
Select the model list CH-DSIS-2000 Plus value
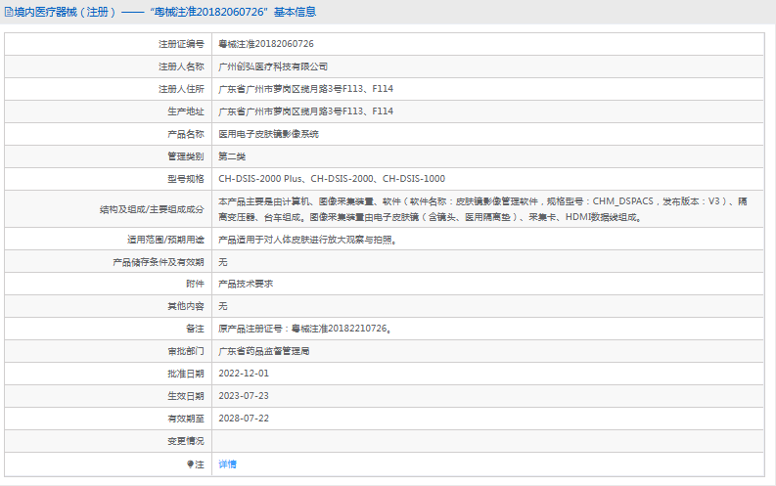pos(332,179)
